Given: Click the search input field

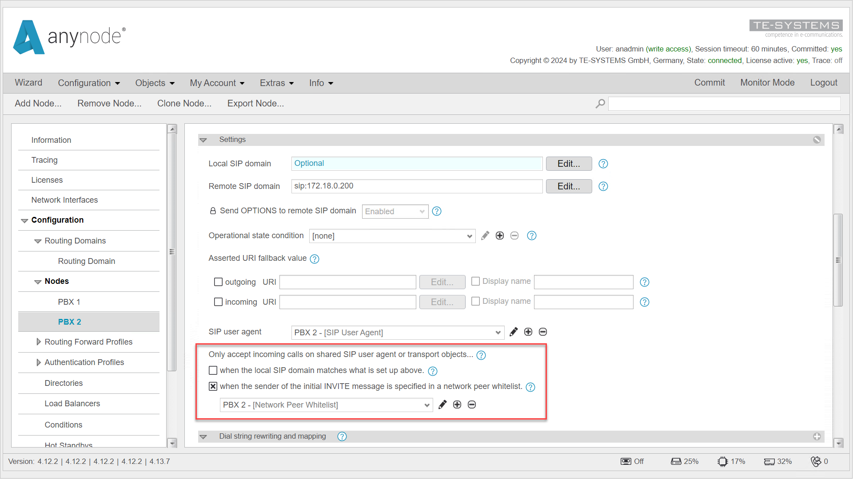Looking at the screenshot, I should 726,103.
